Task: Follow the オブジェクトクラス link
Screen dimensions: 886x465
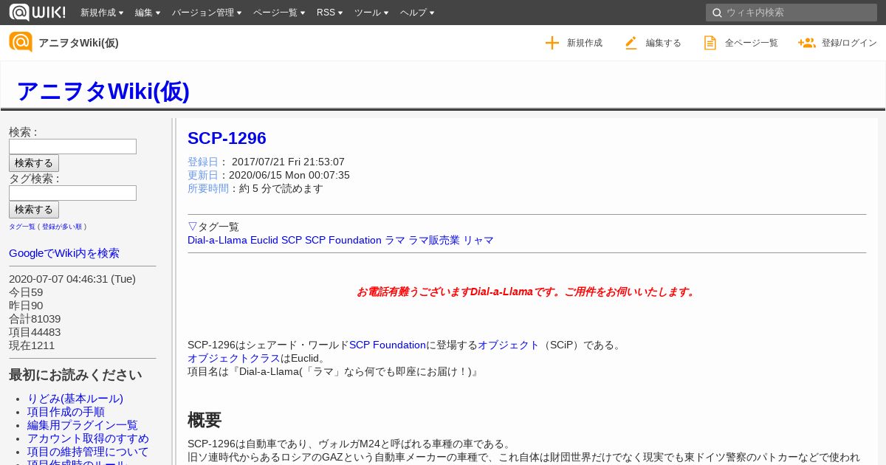Action: tap(234, 358)
